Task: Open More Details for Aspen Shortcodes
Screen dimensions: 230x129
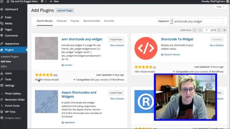Action: click(117, 99)
